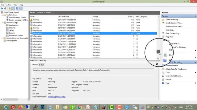Click the Back arrow in the toolbar
This screenshot has width=197, height=110.
(x=2, y=8)
